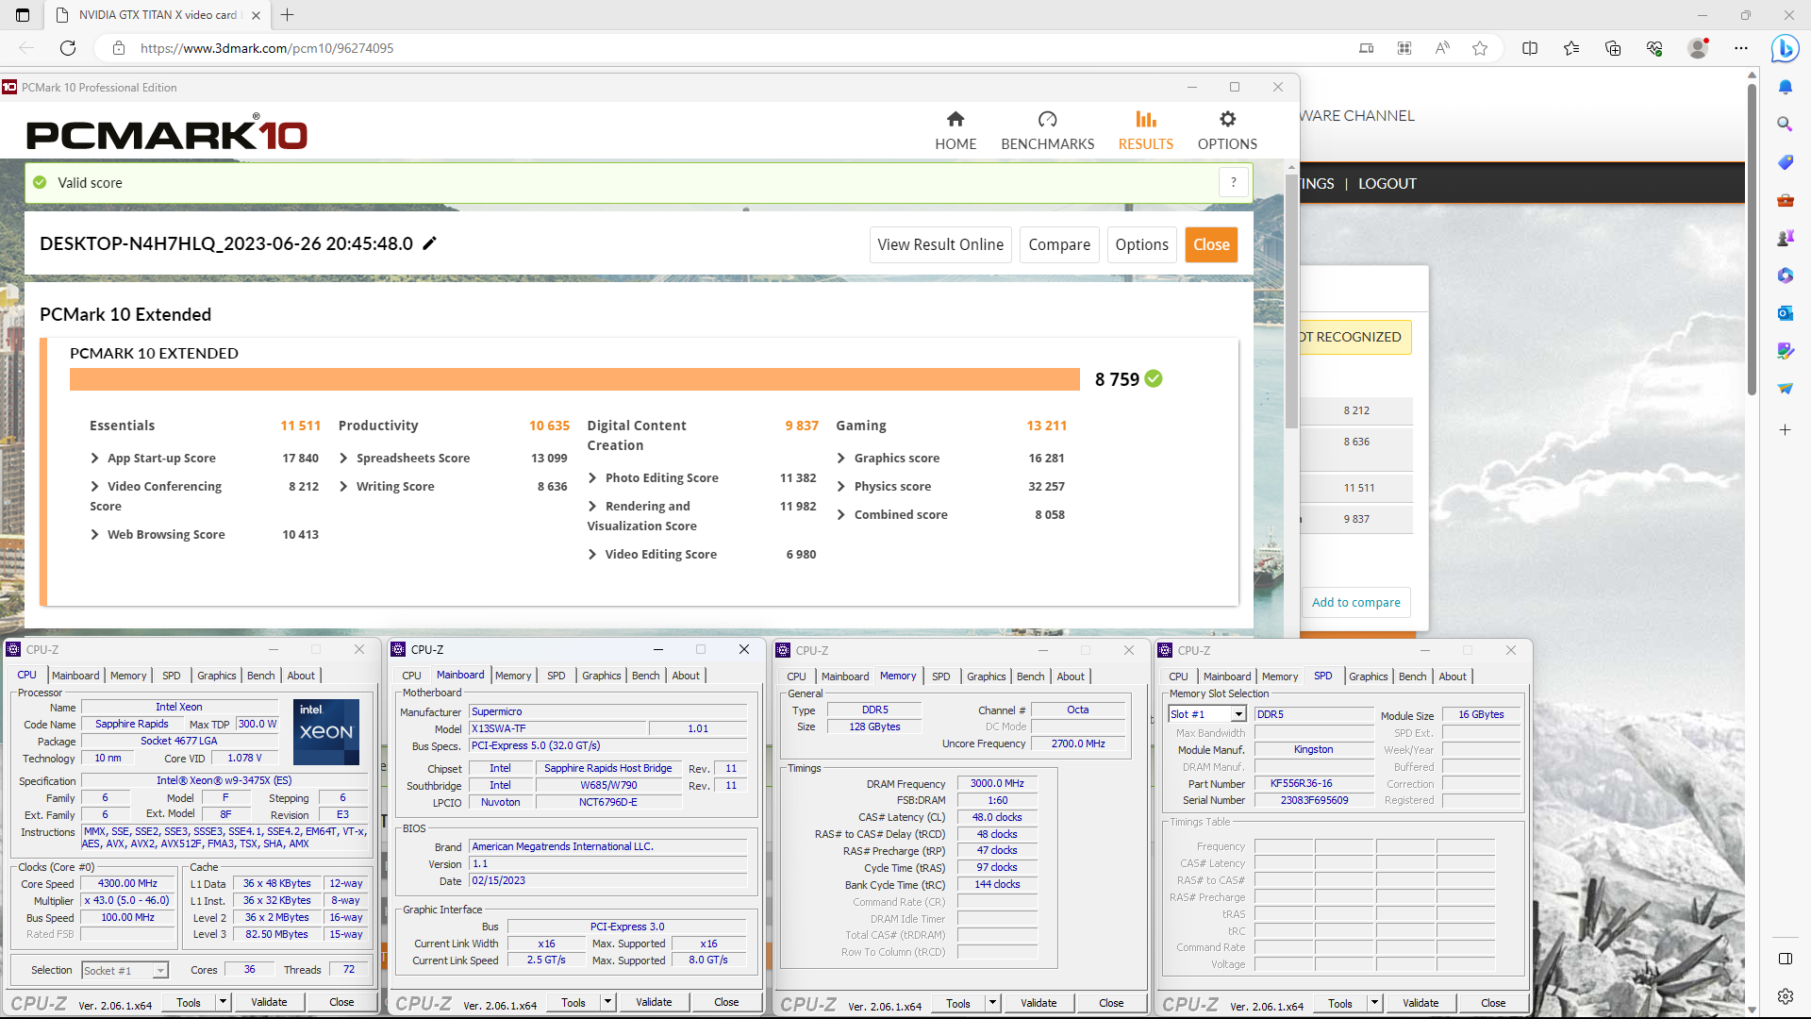Viewport: 1811px width, 1019px height.
Task: Expand Web Browsing Score details
Action: click(x=94, y=534)
